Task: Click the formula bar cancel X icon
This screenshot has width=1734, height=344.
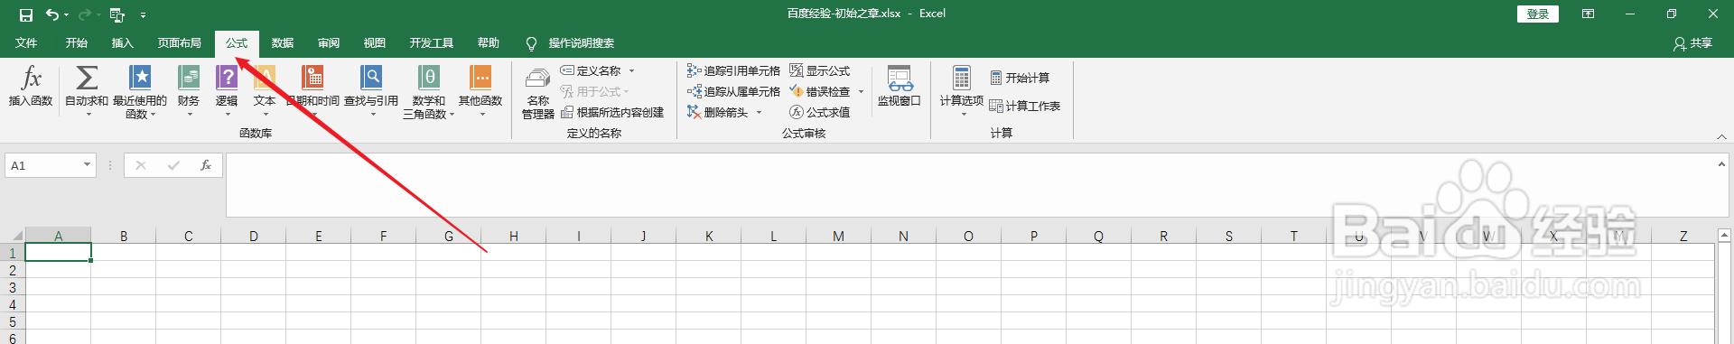Action: pyautogui.click(x=141, y=165)
